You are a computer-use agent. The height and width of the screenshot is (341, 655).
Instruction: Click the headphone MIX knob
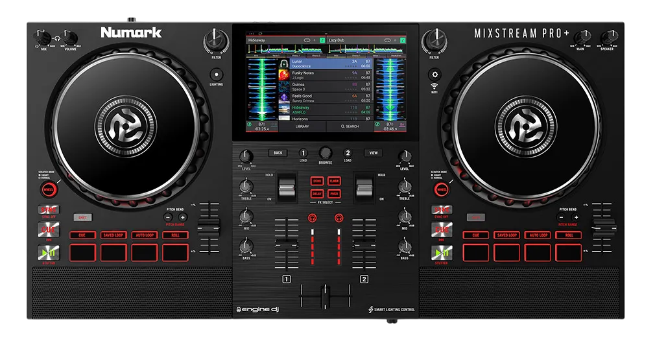(x=43, y=38)
